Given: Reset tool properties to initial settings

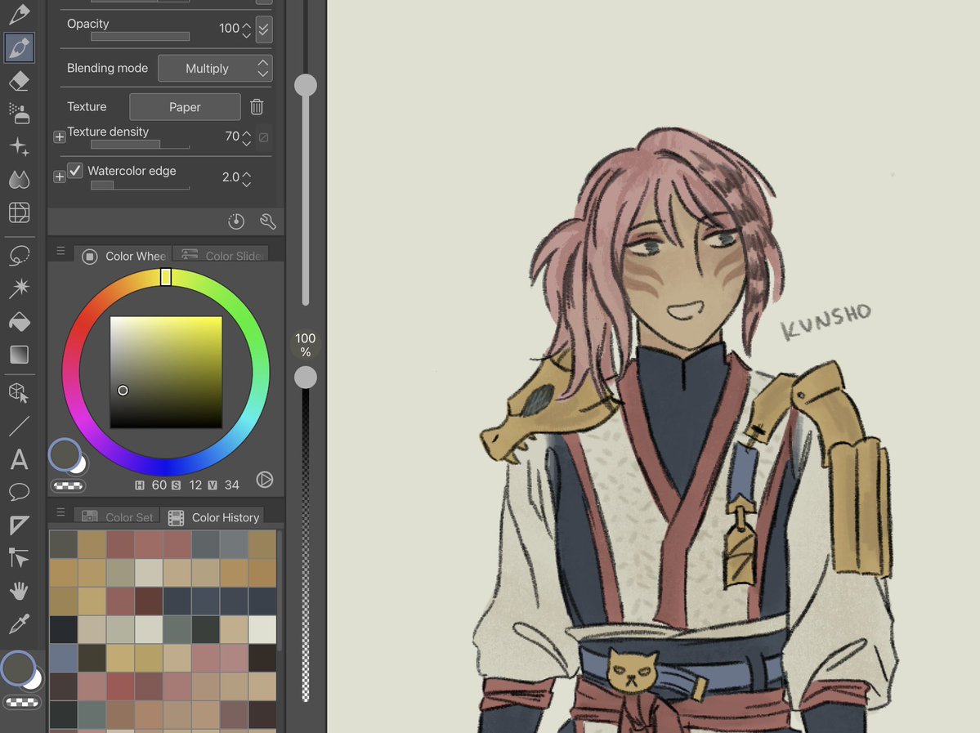Looking at the screenshot, I should click(x=236, y=221).
